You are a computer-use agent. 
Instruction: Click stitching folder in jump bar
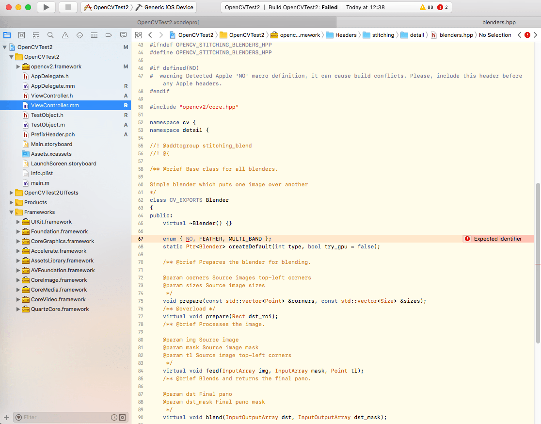click(x=378, y=35)
